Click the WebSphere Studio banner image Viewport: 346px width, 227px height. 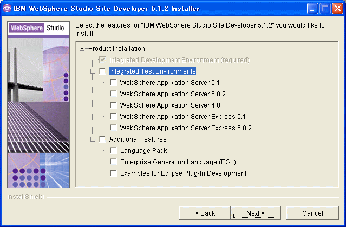pos(38,104)
